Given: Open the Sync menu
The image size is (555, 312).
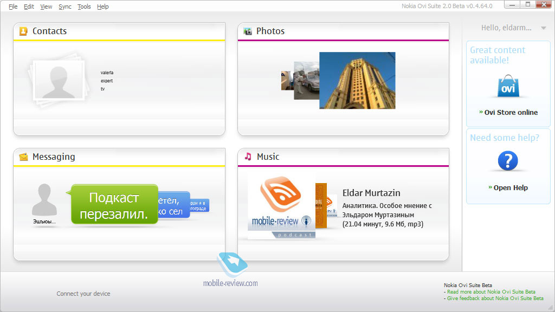Looking at the screenshot, I should (65, 6).
